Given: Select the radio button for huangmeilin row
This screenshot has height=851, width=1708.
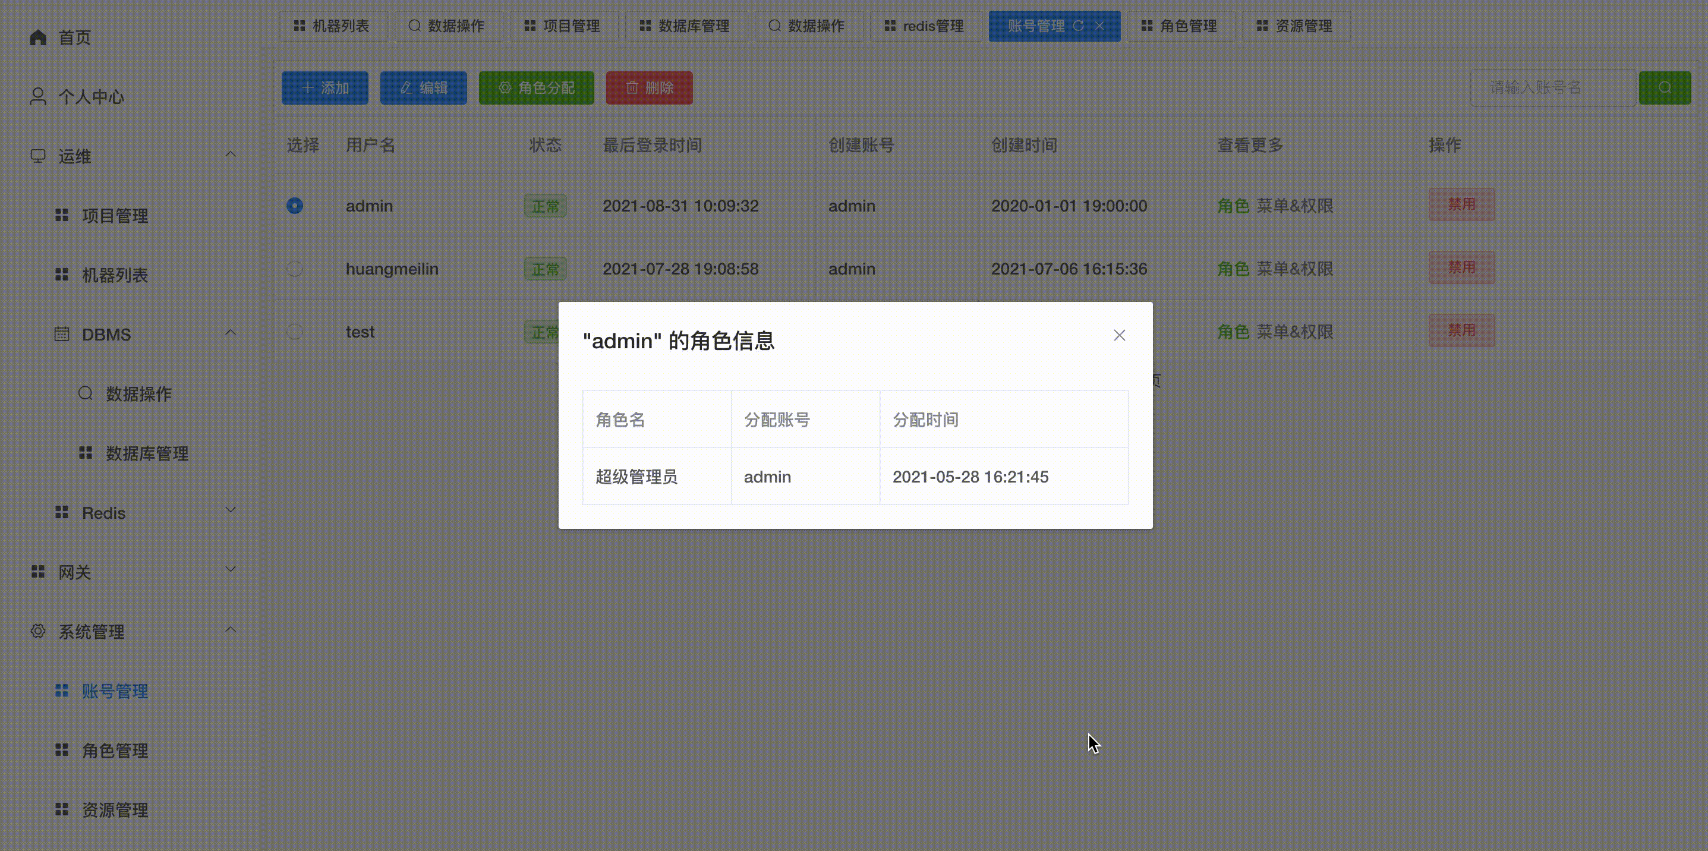Looking at the screenshot, I should [x=294, y=269].
